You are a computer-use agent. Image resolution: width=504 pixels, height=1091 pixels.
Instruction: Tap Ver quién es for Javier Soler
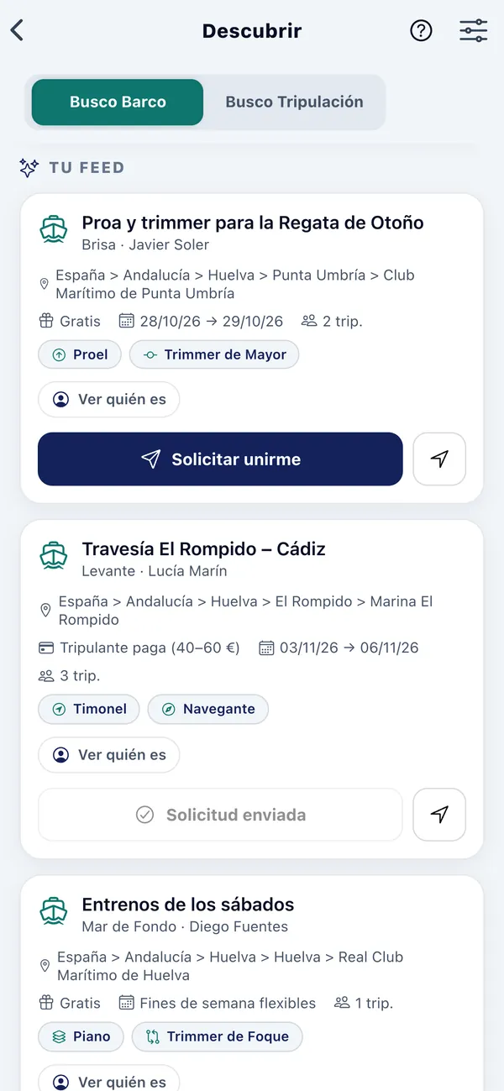pos(109,400)
